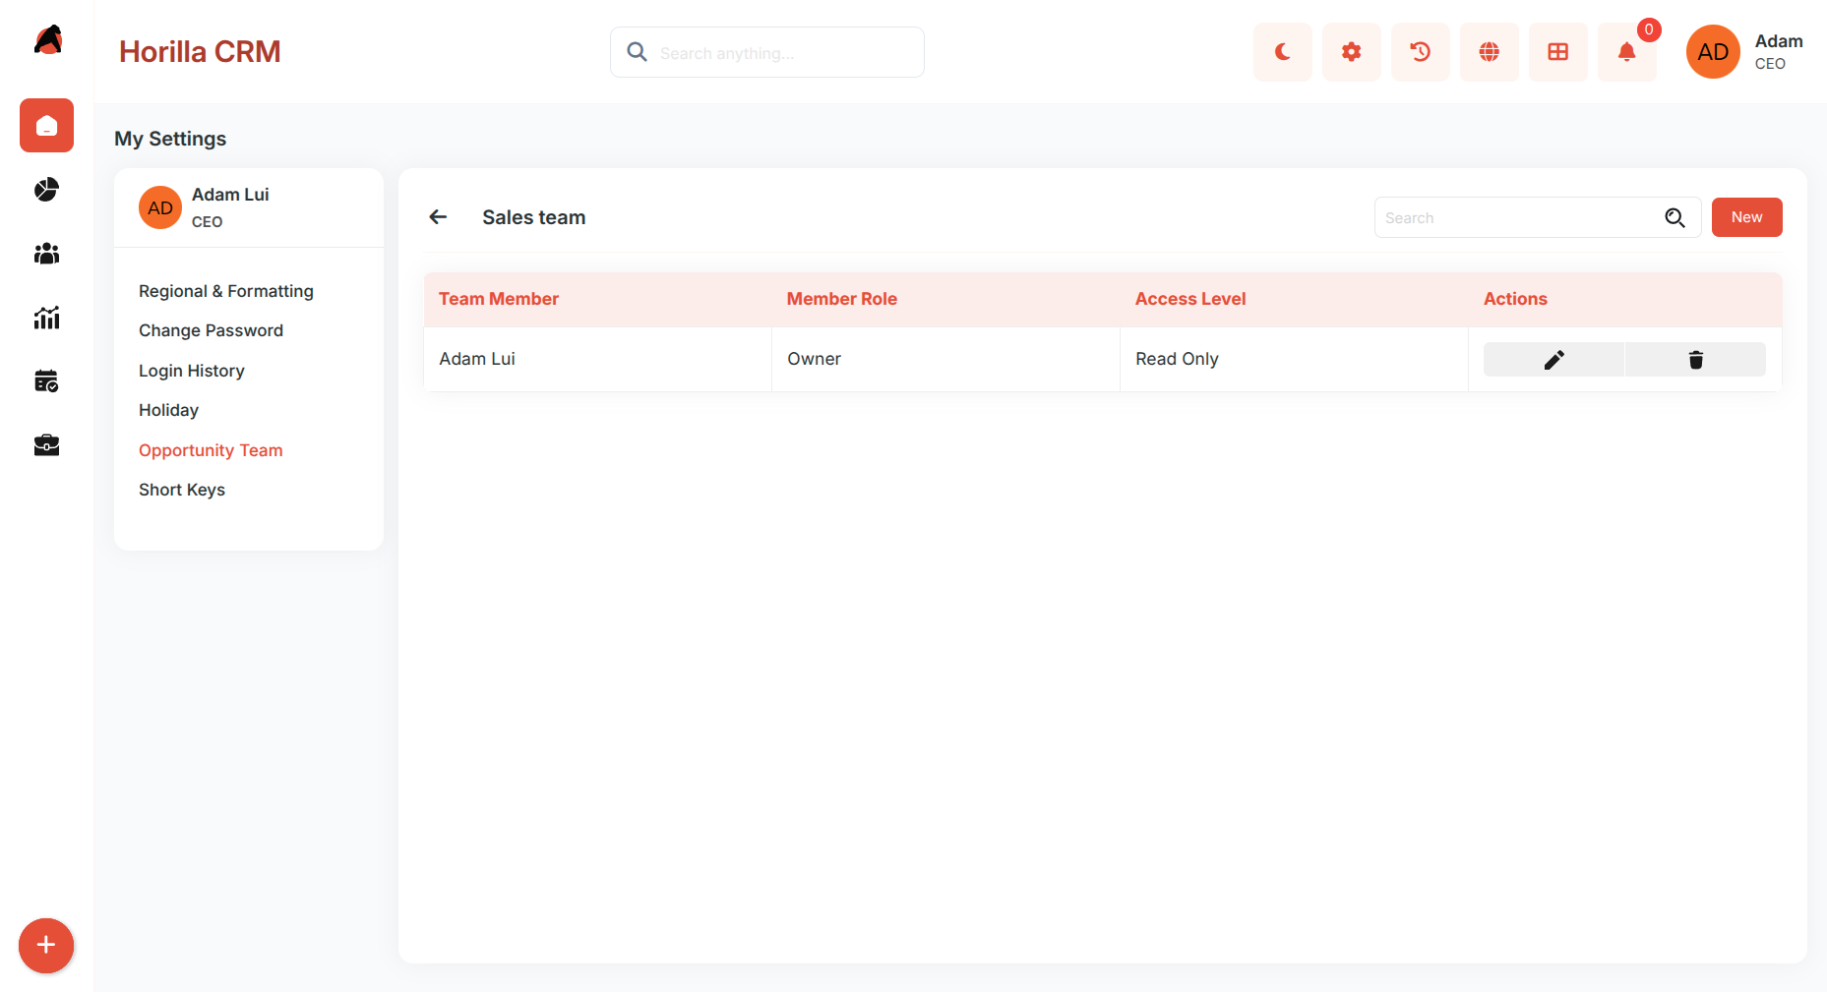Go back with the left arrow
Screen dimensions: 1827x992
tap(438, 217)
